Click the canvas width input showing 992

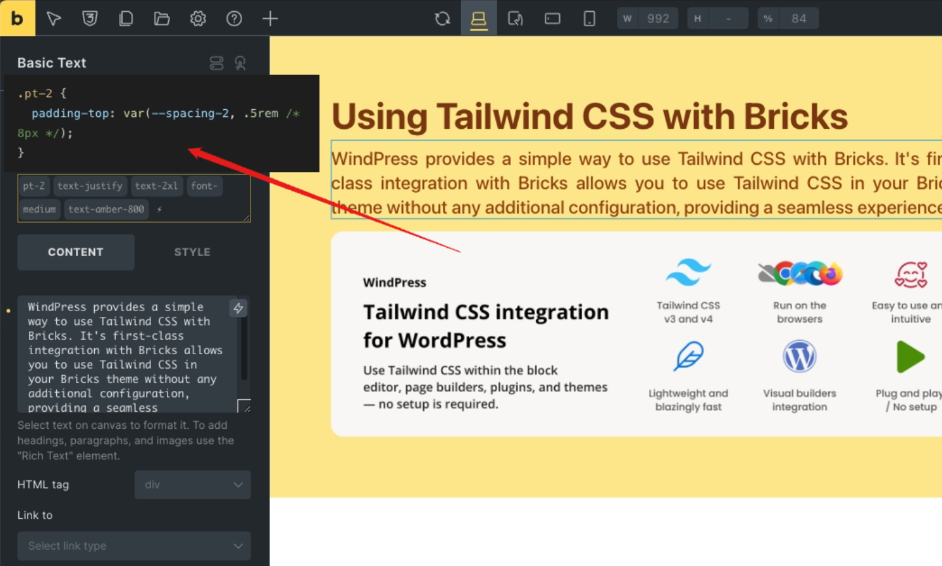tap(657, 18)
